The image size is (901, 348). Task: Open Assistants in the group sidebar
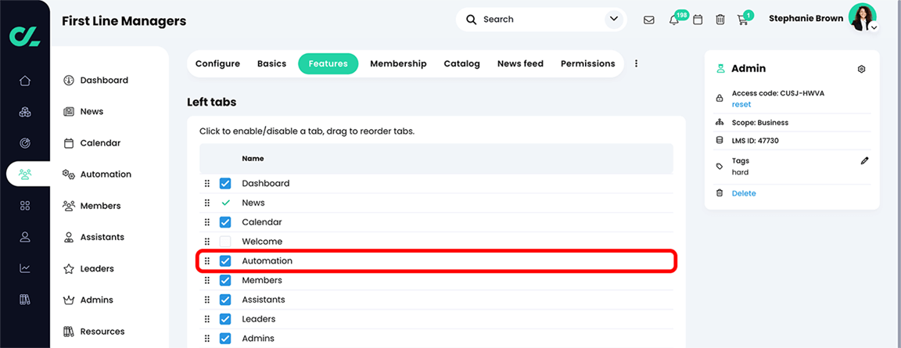point(94,237)
